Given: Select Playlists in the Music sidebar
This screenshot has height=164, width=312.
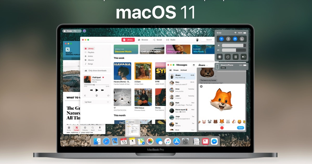Looking at the screenshot, I should pos(89,52).
